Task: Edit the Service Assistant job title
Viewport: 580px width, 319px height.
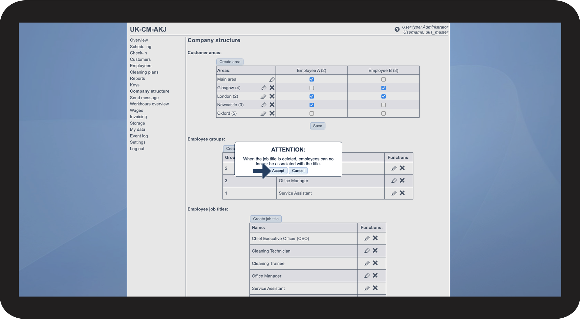Action: (367, 288)
